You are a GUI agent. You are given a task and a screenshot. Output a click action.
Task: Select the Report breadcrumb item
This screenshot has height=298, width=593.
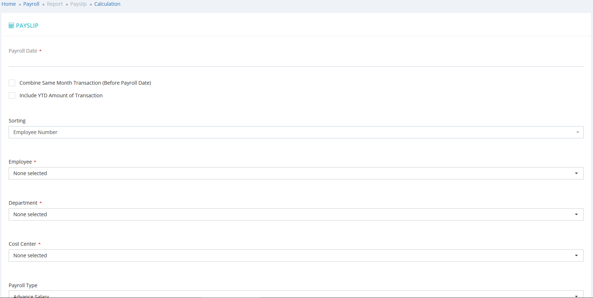coord(55,4)
